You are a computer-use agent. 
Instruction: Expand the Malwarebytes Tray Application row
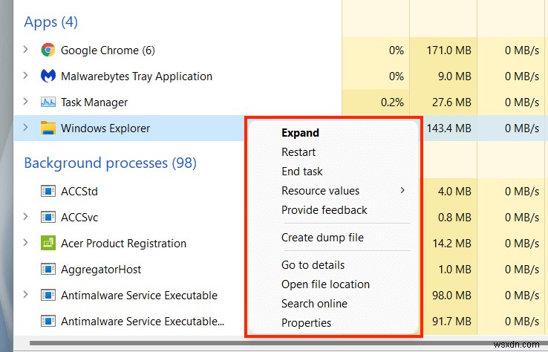pos(25,76)
